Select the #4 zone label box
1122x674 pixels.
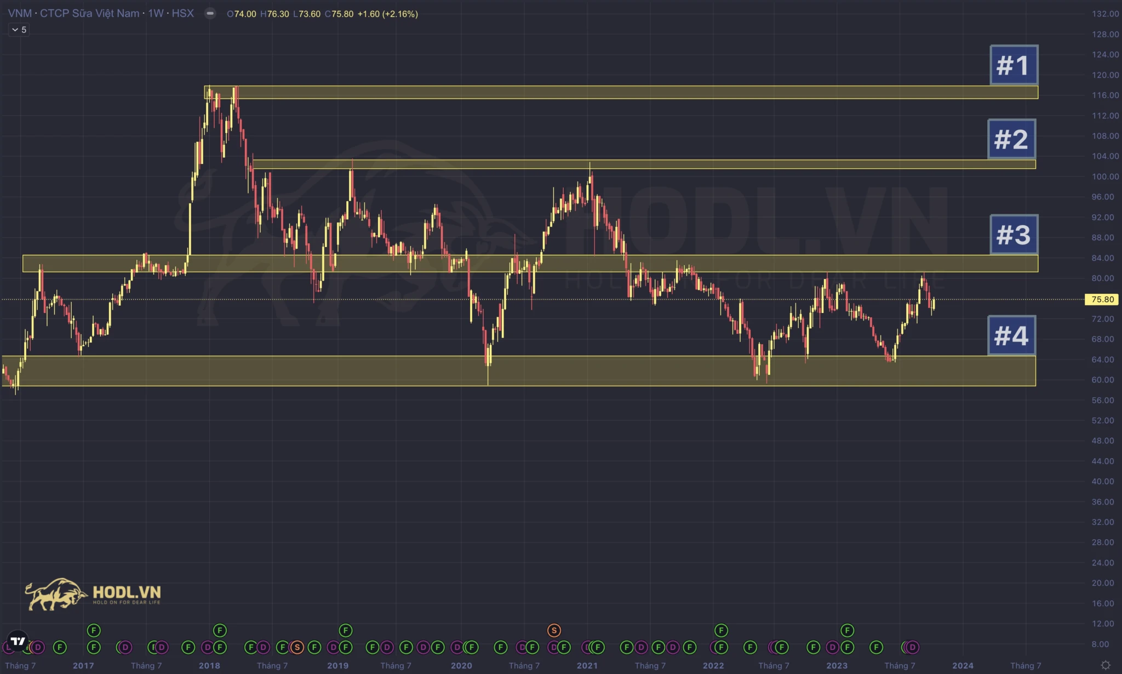(x=1011, y=335)
